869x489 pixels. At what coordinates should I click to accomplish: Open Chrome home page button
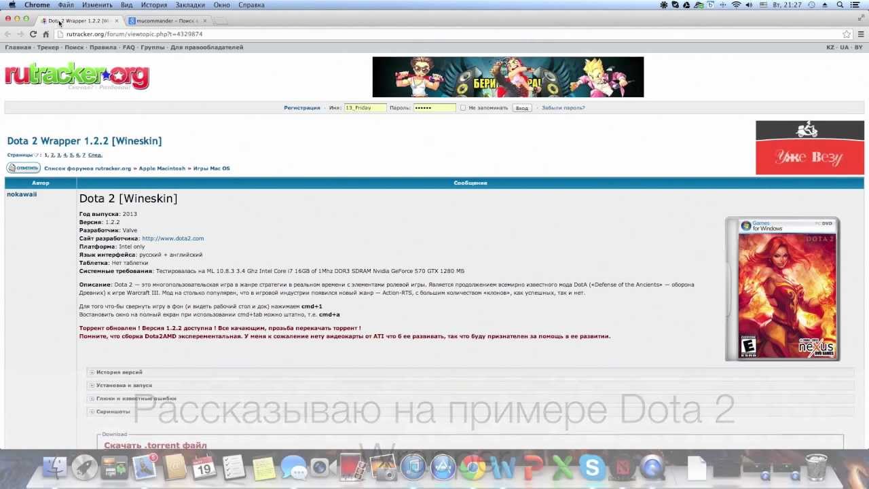pos(46,34)
